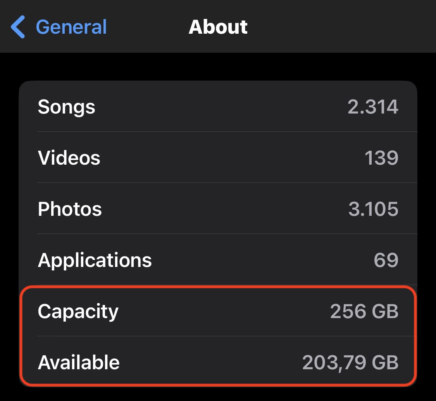Click the 203,79 GB available value
The width and height of the screenshot is (436, 401).
350,363
